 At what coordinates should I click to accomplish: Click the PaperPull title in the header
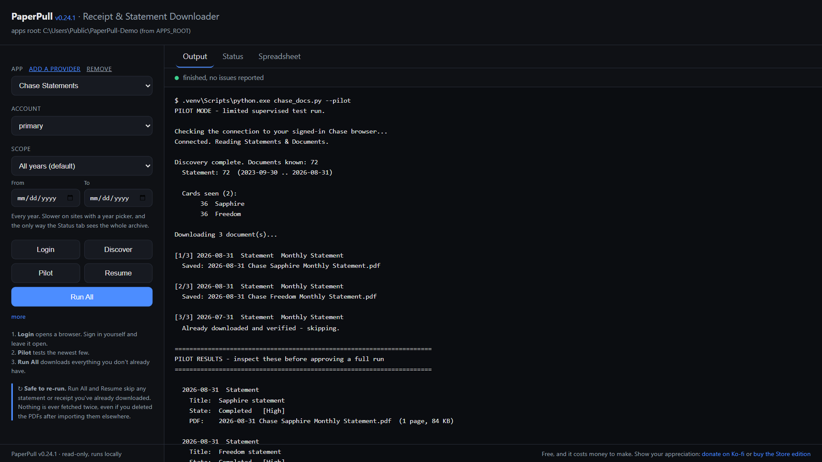(x=32, y=16)
